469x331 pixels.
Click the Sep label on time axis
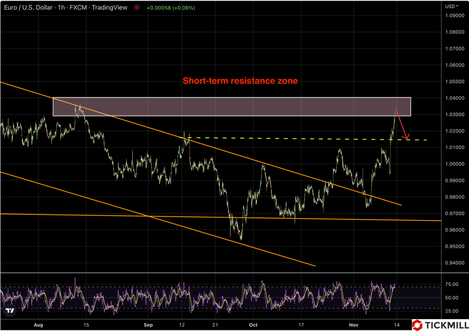pos(148,325)
